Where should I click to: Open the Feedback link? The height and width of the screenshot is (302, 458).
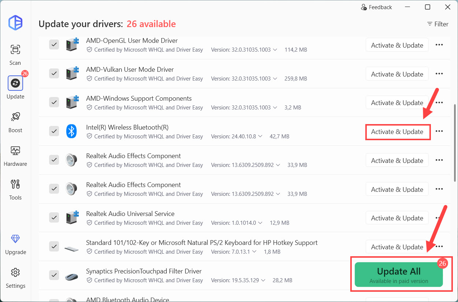(x=376, y=7)
